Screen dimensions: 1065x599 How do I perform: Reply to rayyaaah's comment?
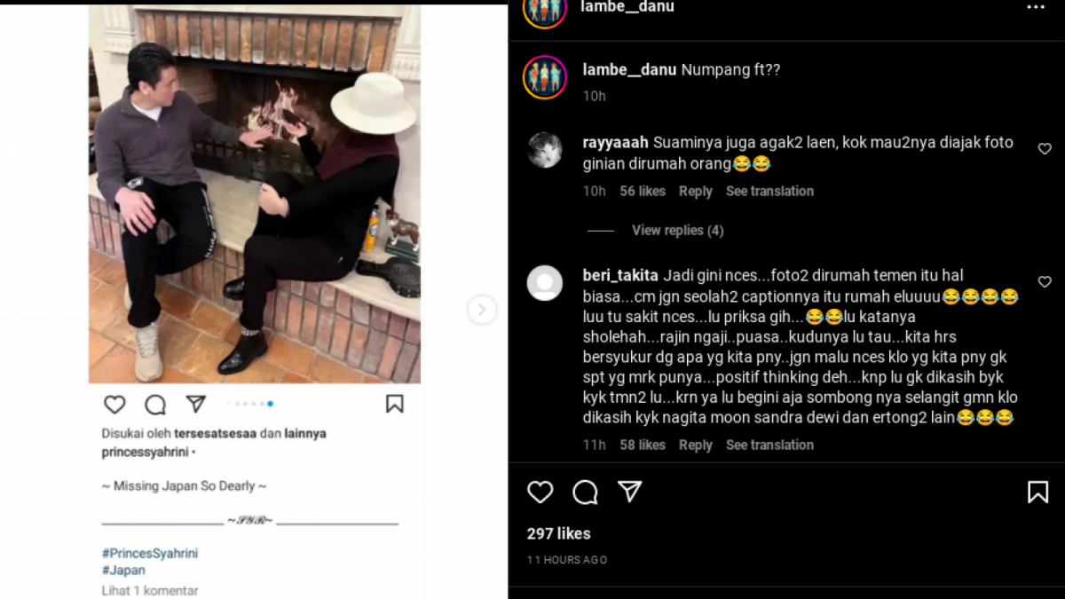click(x=695, y=192)
